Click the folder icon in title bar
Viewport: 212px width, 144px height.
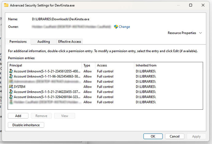[x=6, y=5]
